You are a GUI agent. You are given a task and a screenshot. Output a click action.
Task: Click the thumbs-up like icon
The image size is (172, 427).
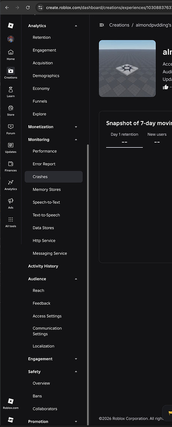pyautogui.click(x=165, y=87)
